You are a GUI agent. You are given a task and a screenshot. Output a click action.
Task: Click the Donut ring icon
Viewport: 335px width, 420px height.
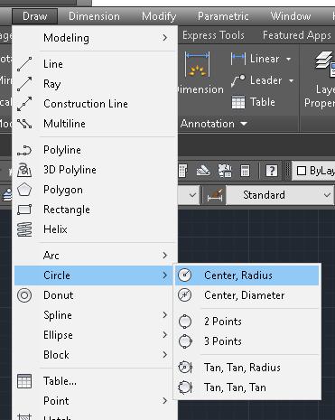pos(24,295)
